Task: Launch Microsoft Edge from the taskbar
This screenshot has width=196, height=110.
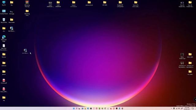Action: click(x=88, y=108)
